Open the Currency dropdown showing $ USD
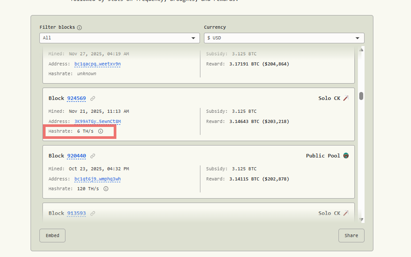 284,38
